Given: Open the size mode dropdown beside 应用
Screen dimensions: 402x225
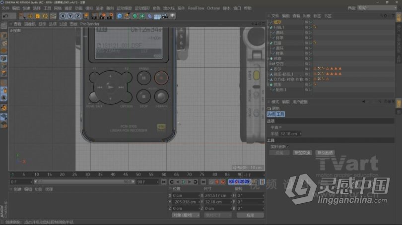Looking at the screenshot, I should pyautogui.click(x=218, y=215).
